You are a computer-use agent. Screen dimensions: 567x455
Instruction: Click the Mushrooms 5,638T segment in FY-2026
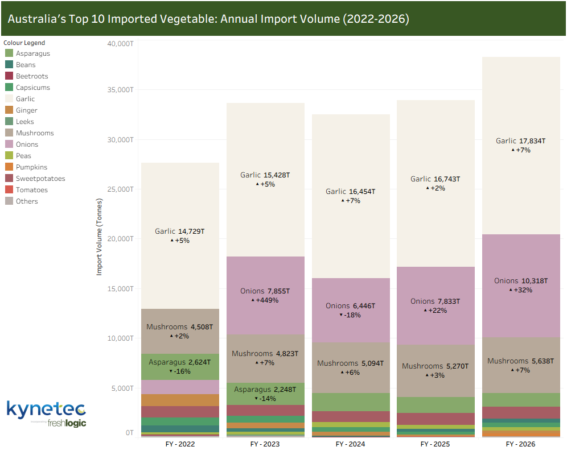pyautogui.click(x=521, y=365)
